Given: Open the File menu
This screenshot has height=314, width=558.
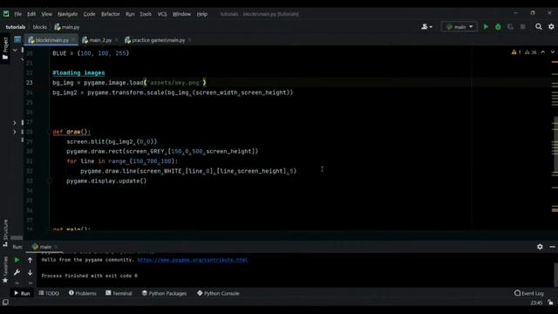Looking at the screenshot, I should [17, 14].
